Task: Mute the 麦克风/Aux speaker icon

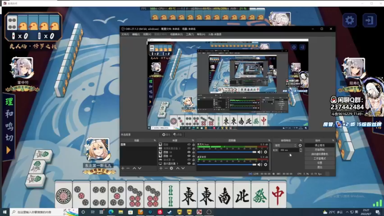Action: click(260, 152)
